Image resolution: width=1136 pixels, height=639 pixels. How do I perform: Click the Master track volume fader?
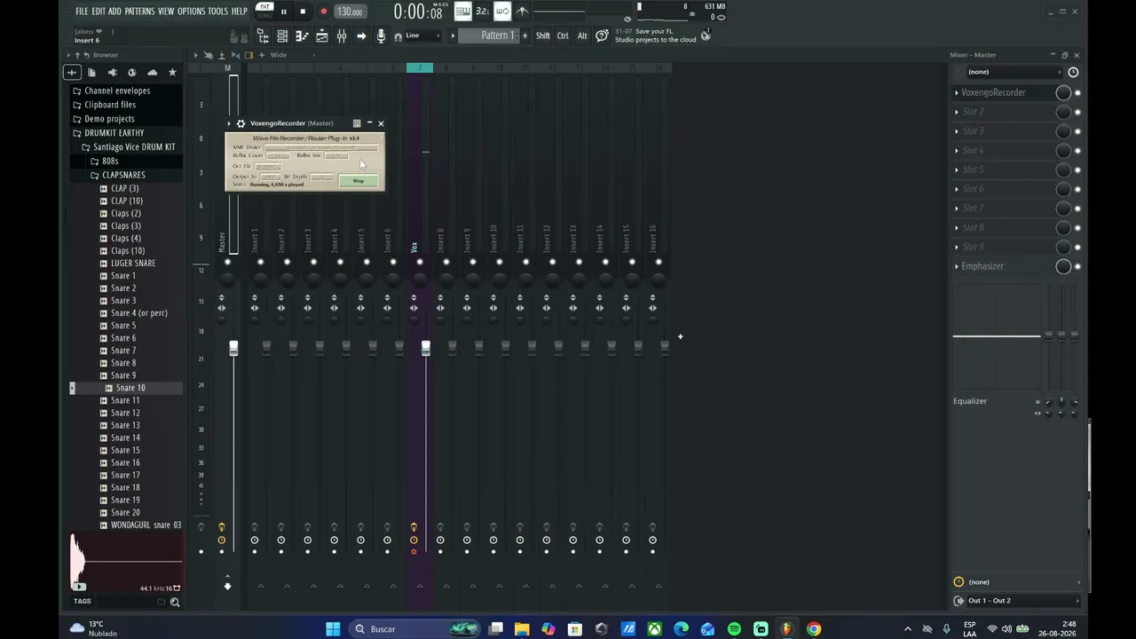point(233,348)
